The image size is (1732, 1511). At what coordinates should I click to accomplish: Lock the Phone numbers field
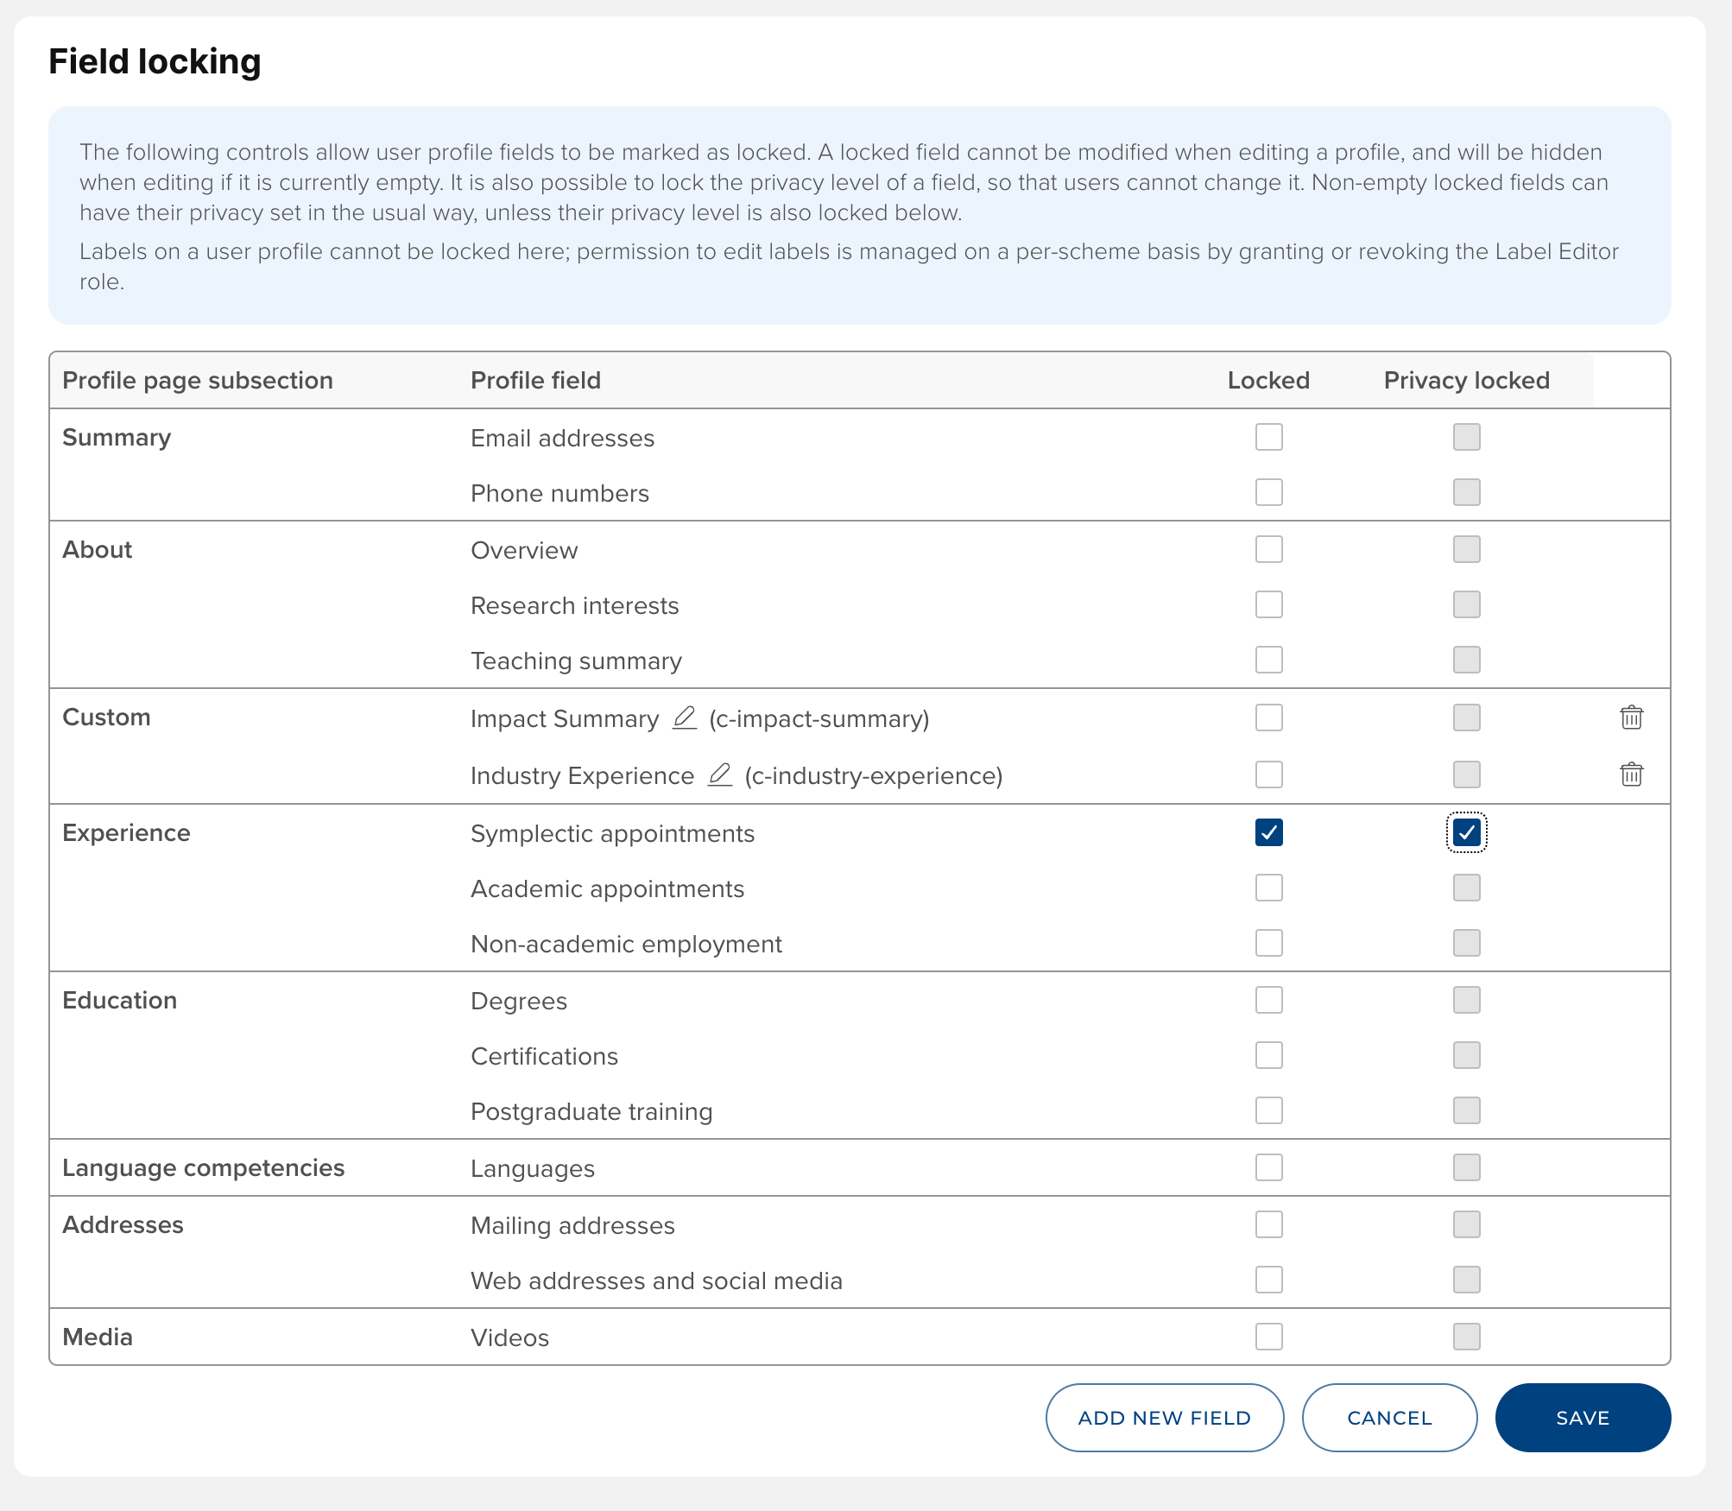tap(1268, 492)
